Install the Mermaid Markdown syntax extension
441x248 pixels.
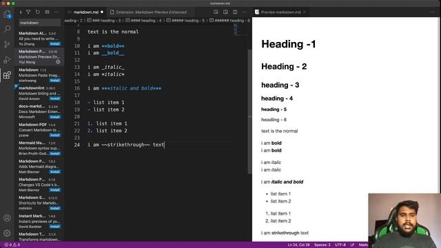(55, 154)
